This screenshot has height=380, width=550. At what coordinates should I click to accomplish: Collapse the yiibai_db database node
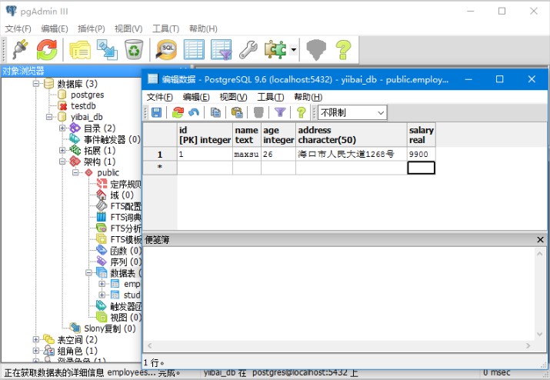pos(49,117)
